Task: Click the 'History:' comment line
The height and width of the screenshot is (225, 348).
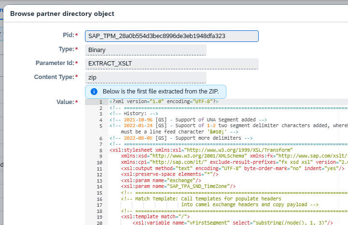Action: 134,114
